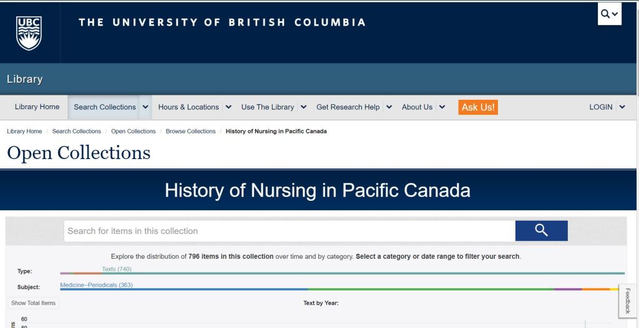The image size is (639, 328).
Task: Click the orange Ask Us! button
Action: point(478,107)
